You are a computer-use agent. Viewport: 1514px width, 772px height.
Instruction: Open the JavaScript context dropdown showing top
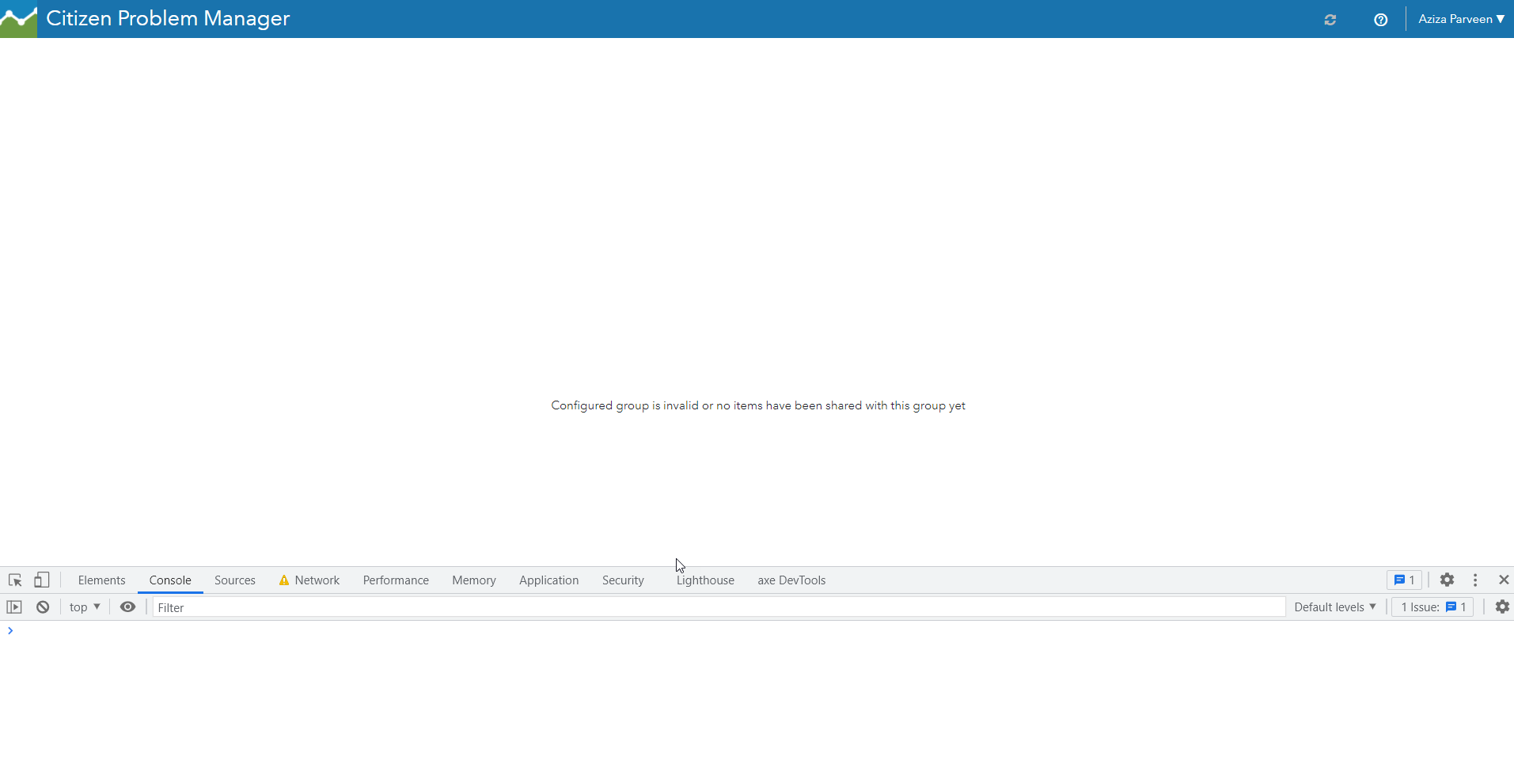[84, 607]
